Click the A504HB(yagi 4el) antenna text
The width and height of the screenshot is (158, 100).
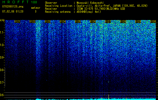pyautogui.click(x=89, y=12)
